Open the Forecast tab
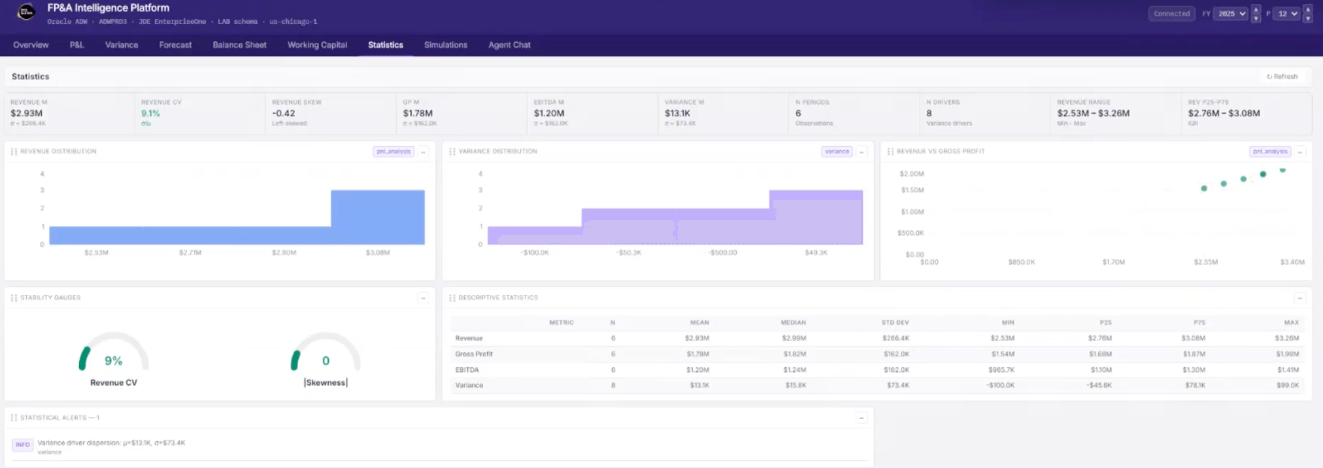Viewport: 1323px width, 468px height. tap(175, 45)
